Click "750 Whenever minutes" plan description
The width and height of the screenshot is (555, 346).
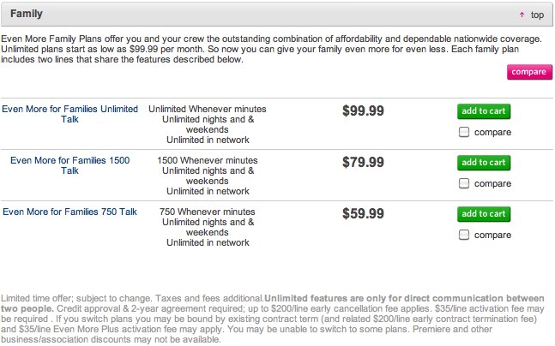click(x=207, y=212)
